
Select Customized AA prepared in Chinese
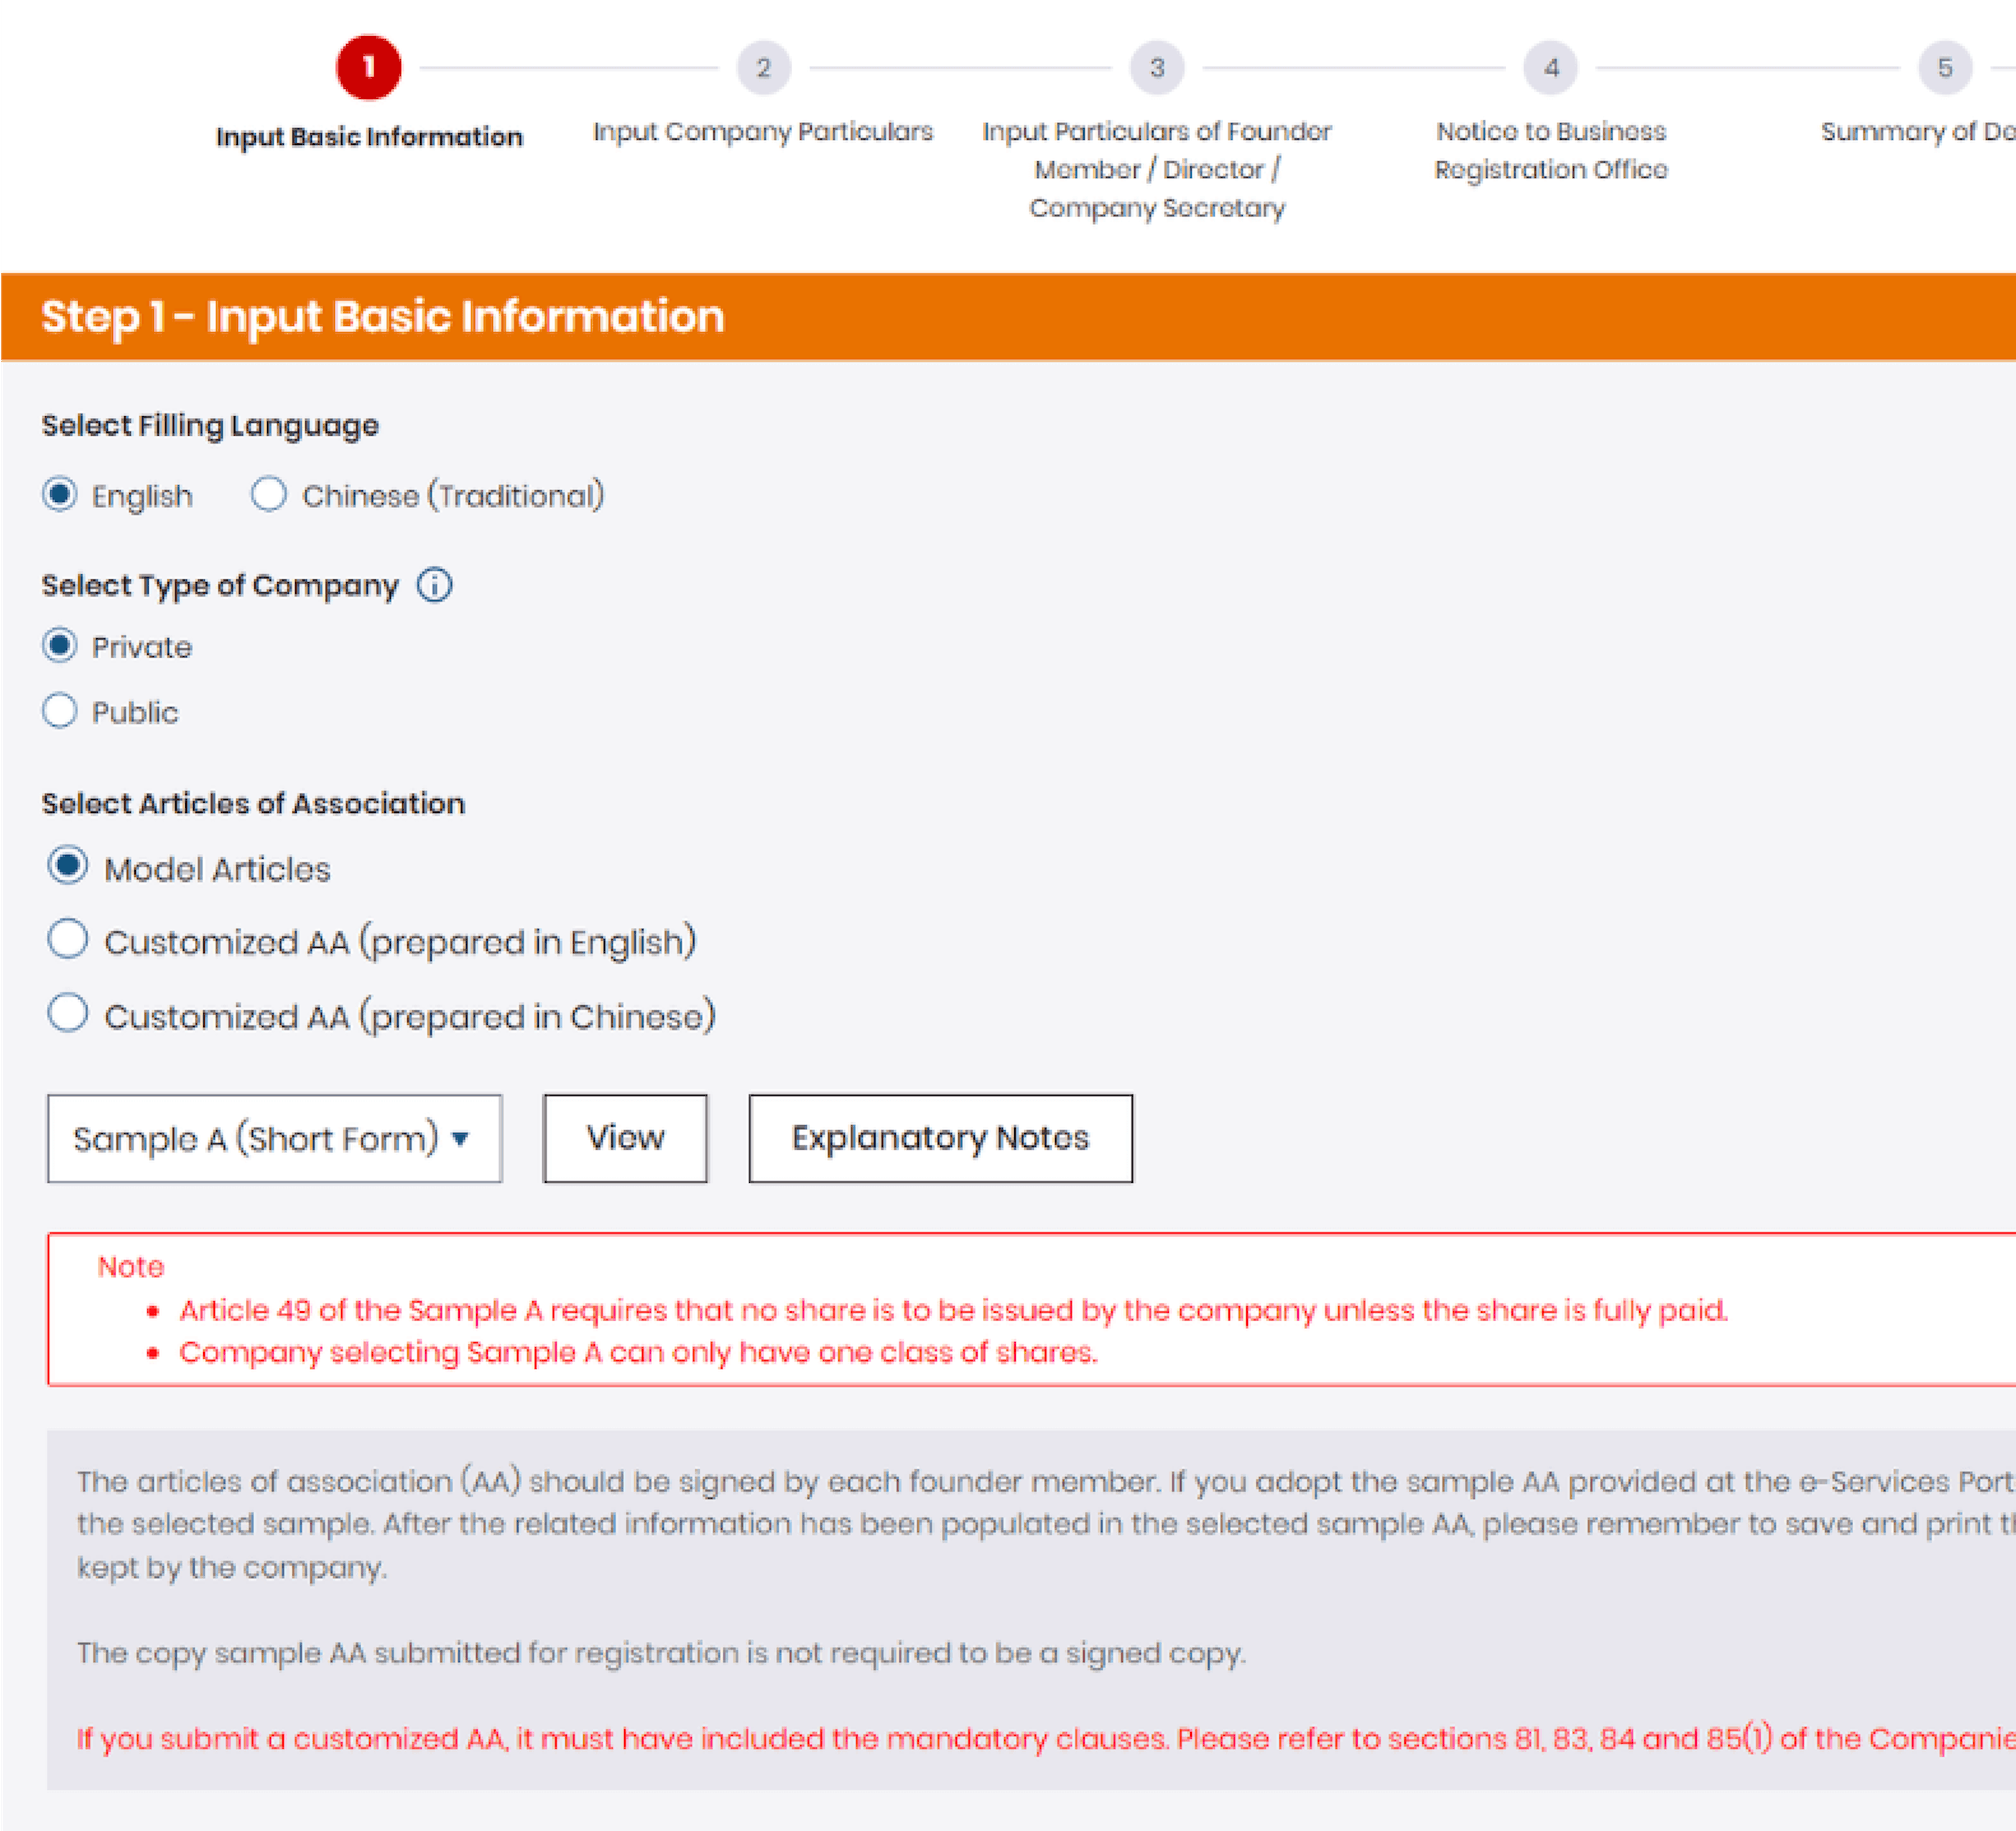pos(68,1014)
